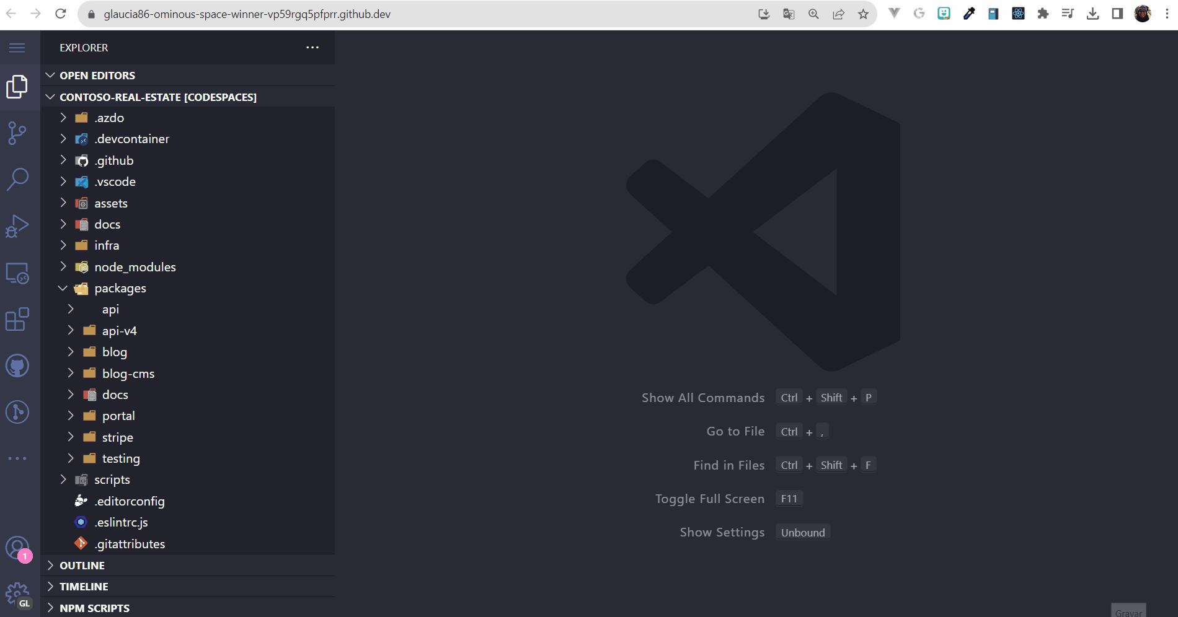Open the .gitattributes file
The height and width of the screenshot is (617, 1178).
[x=187, y=544]
